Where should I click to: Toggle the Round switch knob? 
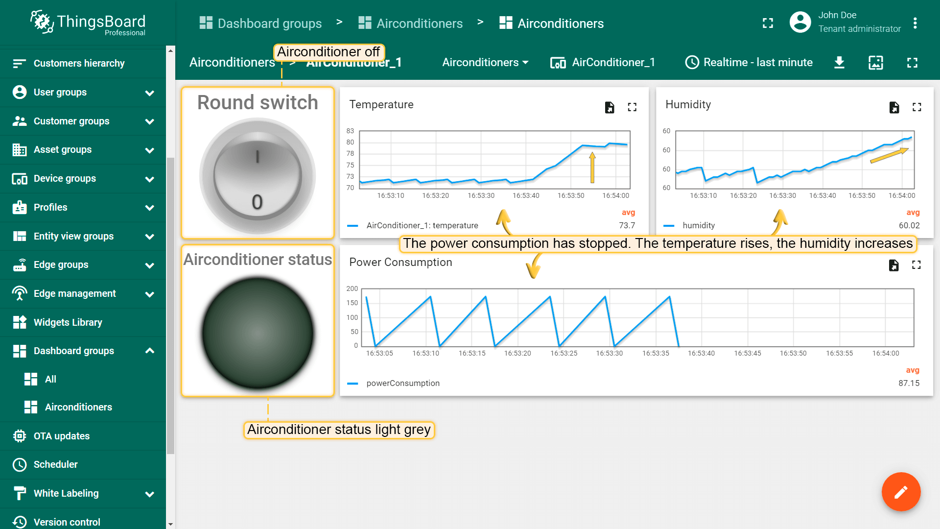258,176
